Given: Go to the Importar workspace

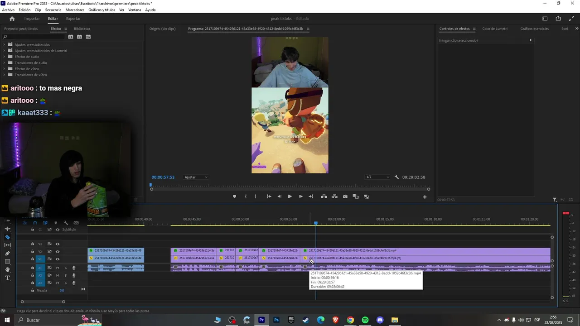Looking at the screenshot, I should click(x=32, y=19).
